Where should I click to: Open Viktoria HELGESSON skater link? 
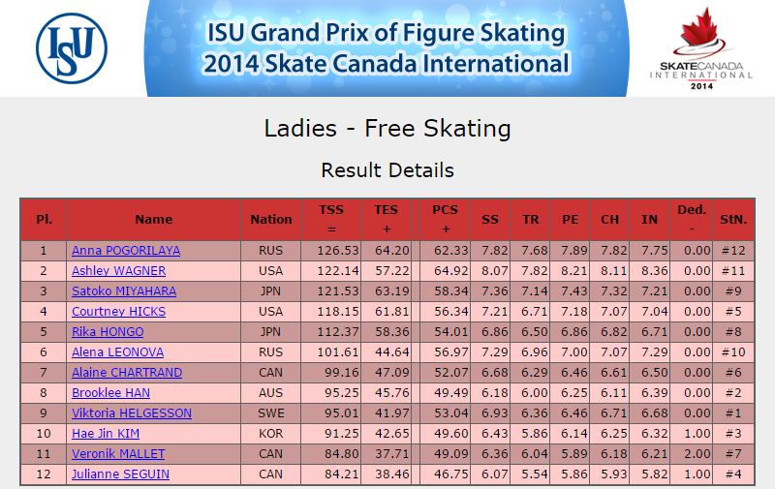click(x=132, y=413)
